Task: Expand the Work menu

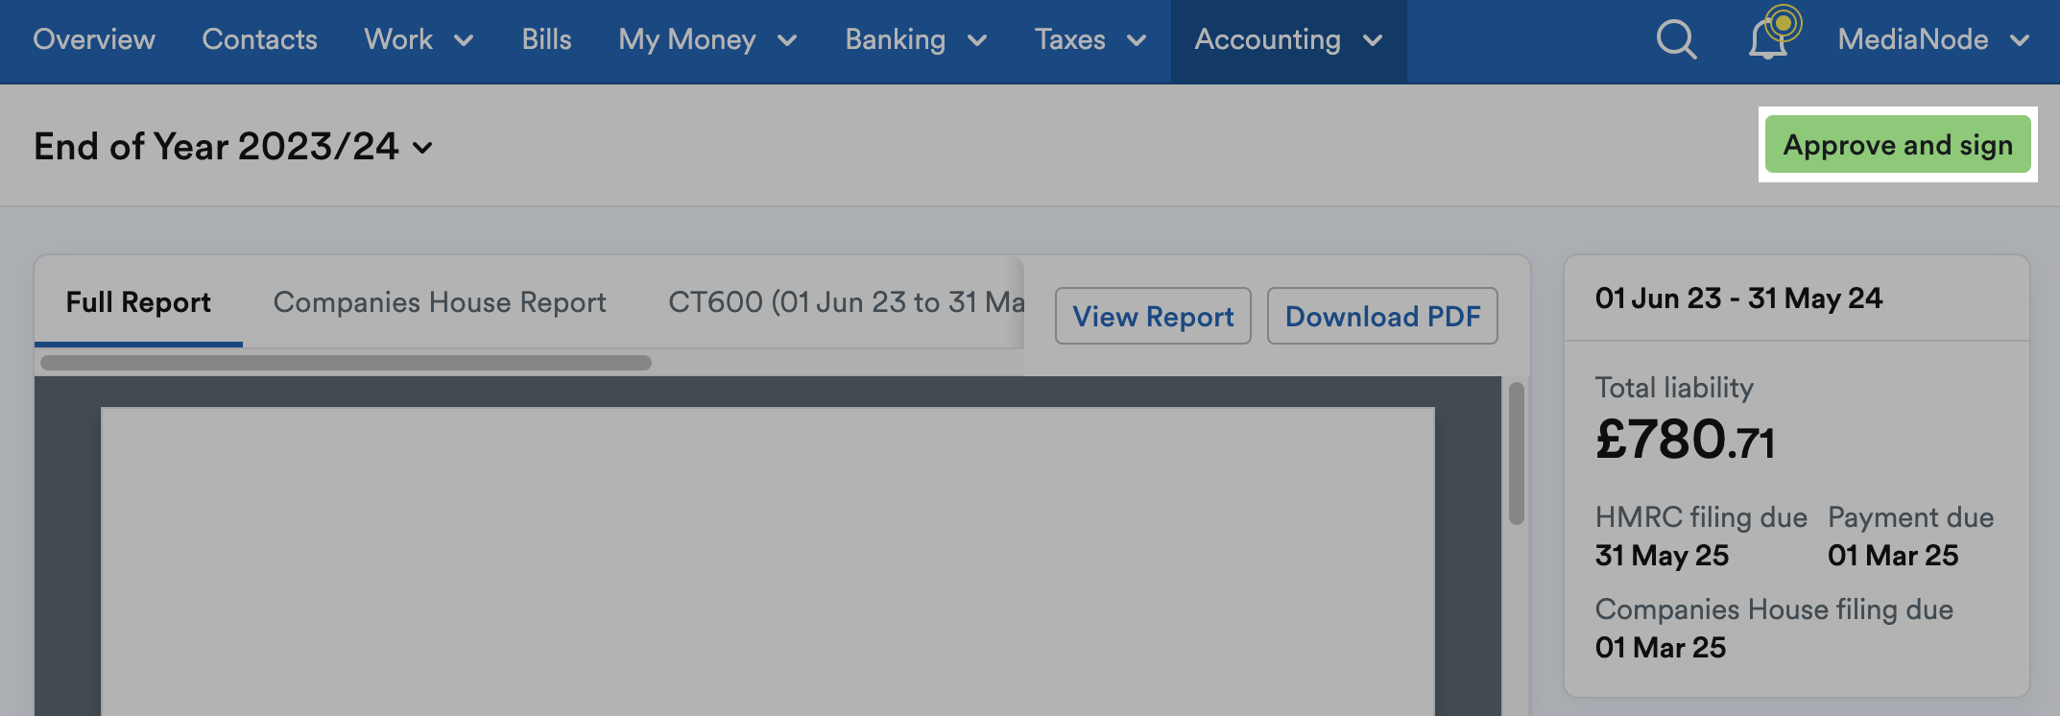Action: coord(419,39)
